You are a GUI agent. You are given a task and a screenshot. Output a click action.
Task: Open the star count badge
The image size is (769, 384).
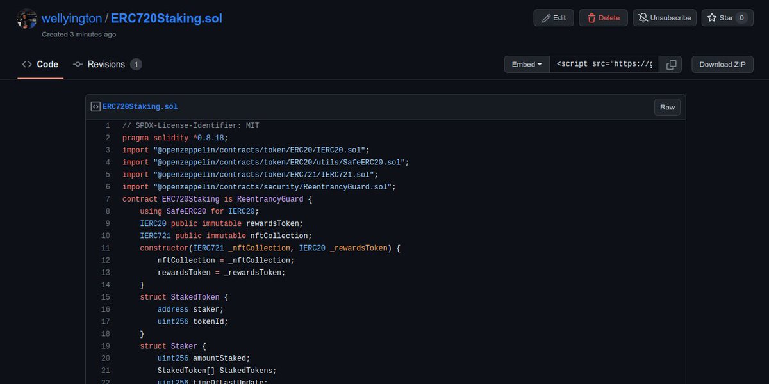742,18
